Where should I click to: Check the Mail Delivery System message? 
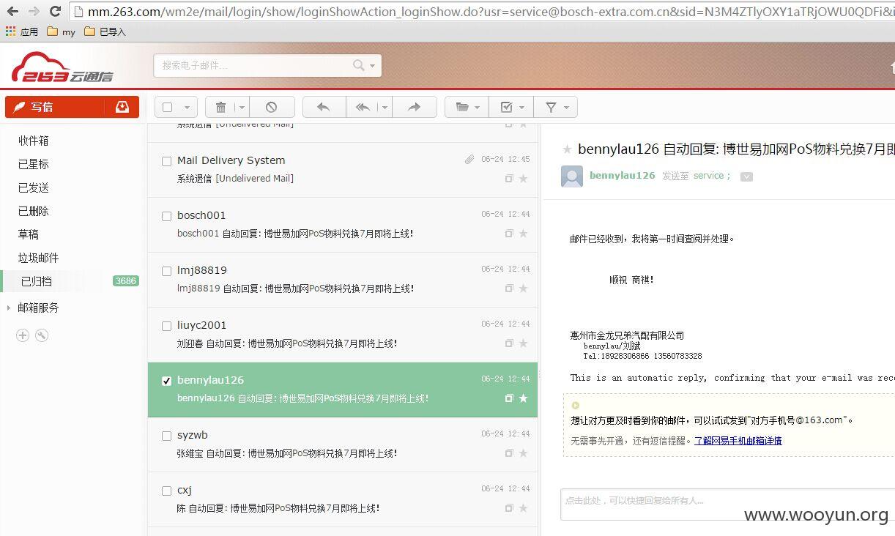tap(166, 161)
